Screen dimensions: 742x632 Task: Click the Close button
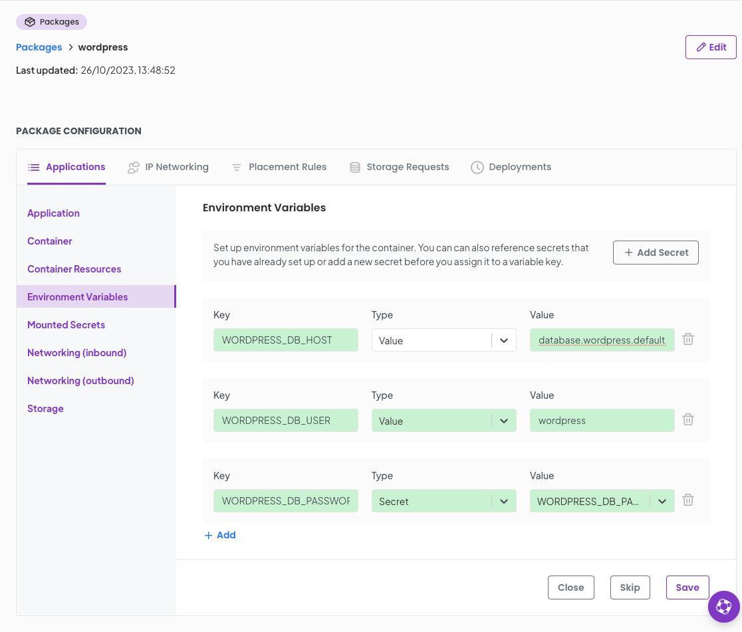570,587
